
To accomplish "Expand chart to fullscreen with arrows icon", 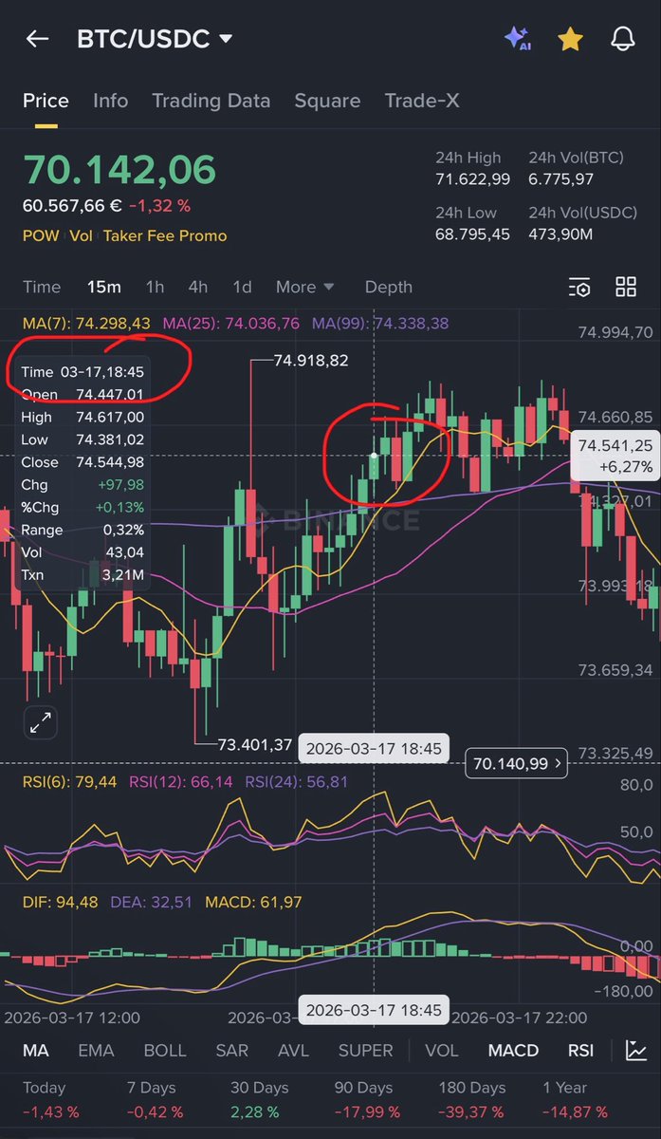I will pyautogui.click(x=41, y=722).
